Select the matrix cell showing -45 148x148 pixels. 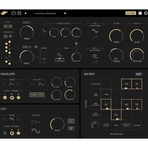coord(106,94)
